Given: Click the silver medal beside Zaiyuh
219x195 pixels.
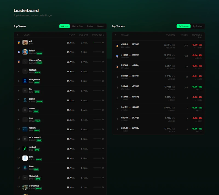Looking at the screenshot, I should pyautogui.click(x=19, y=52).
